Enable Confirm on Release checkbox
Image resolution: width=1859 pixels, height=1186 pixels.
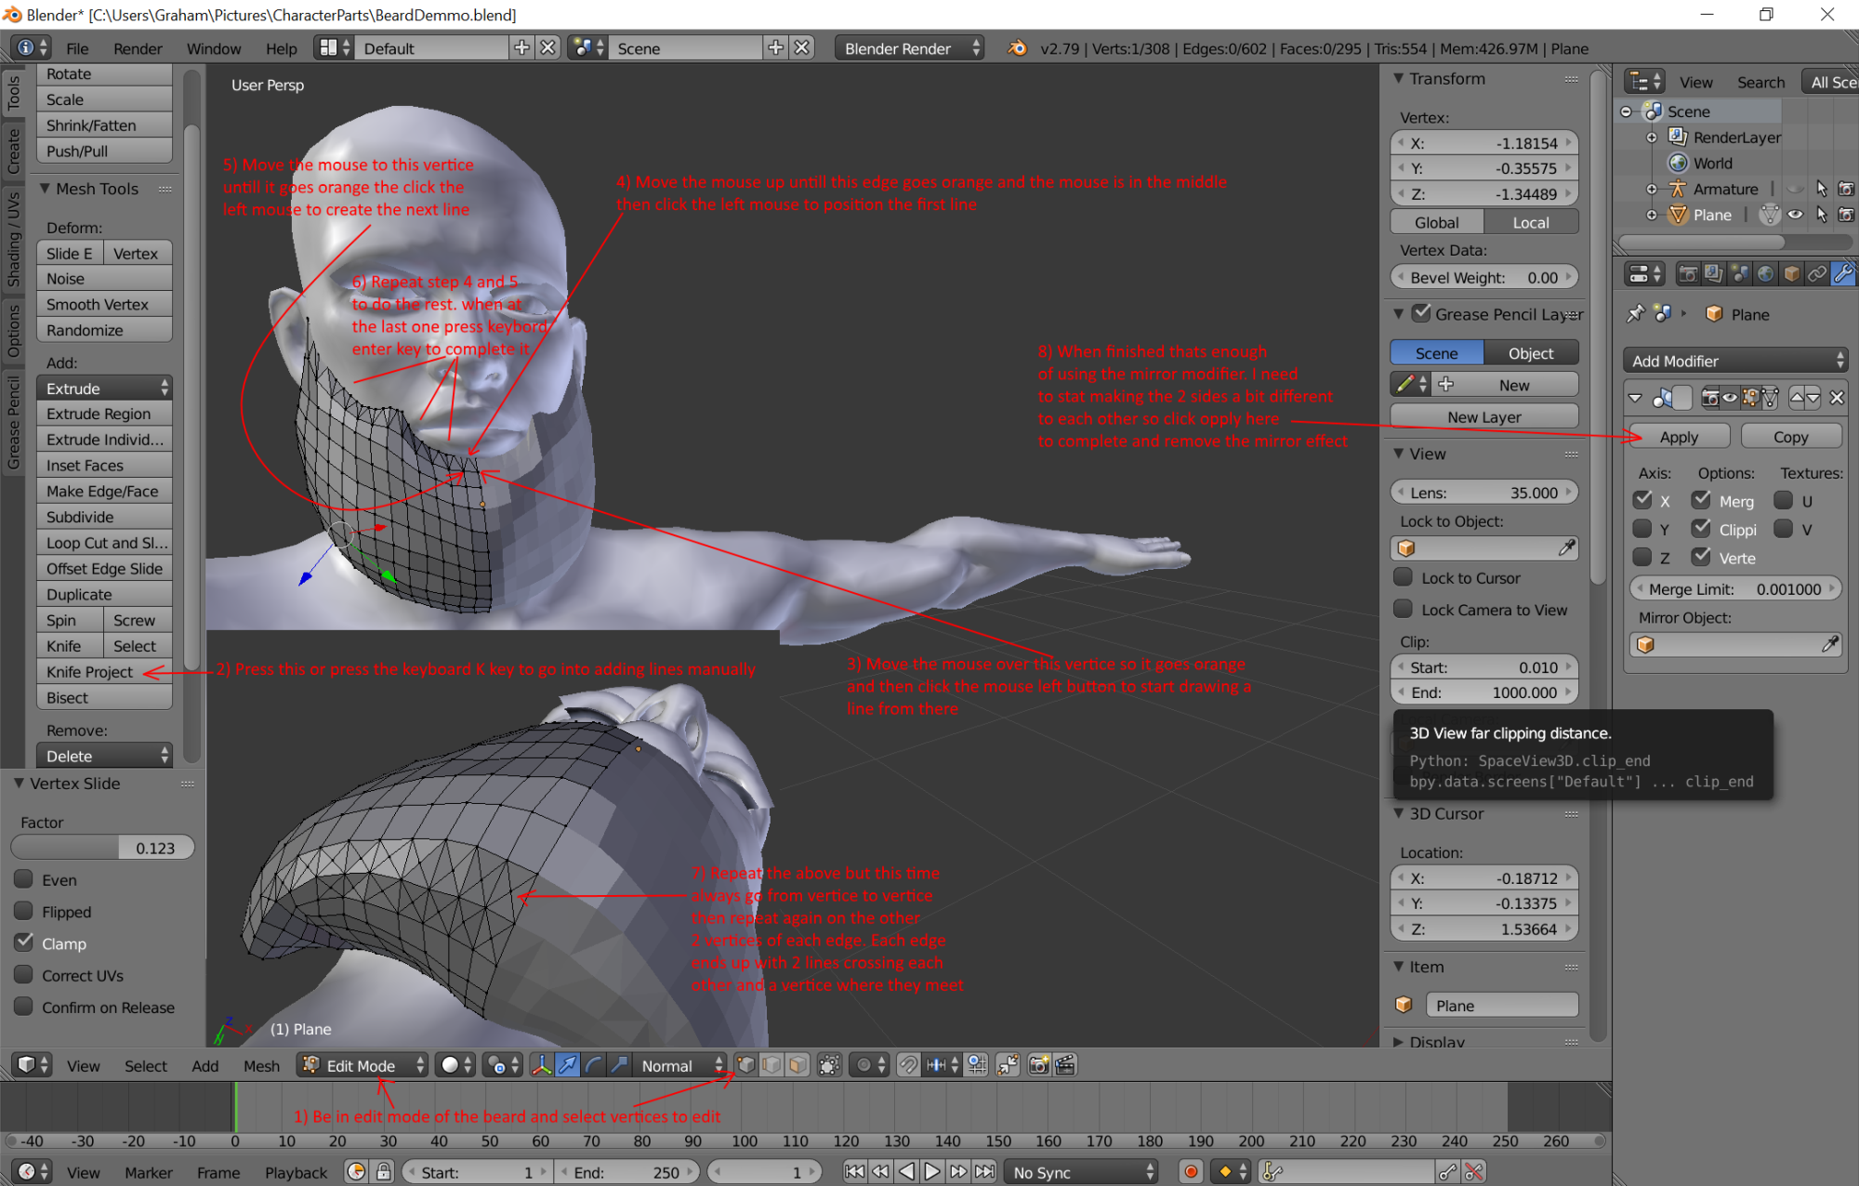click(24, 1007)
